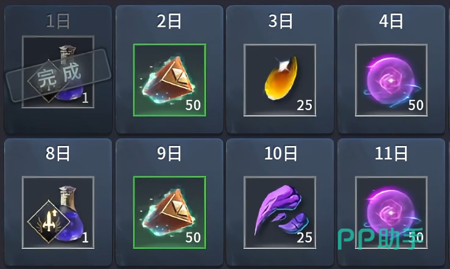Click the quantity 50 on day 2
This screenshot has width=450, height=269.
click(x=193, y=105)
